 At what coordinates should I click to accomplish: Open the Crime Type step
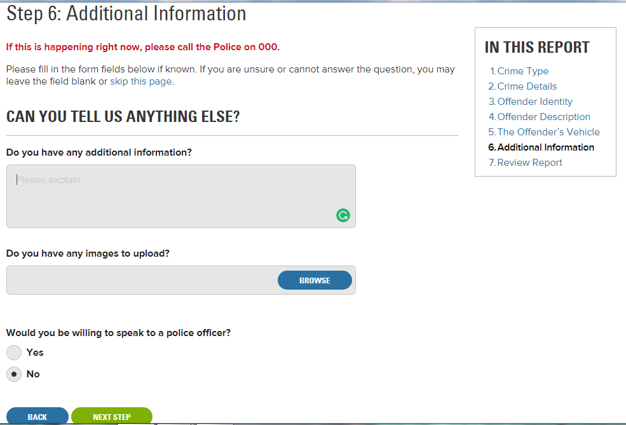[522, 71]
